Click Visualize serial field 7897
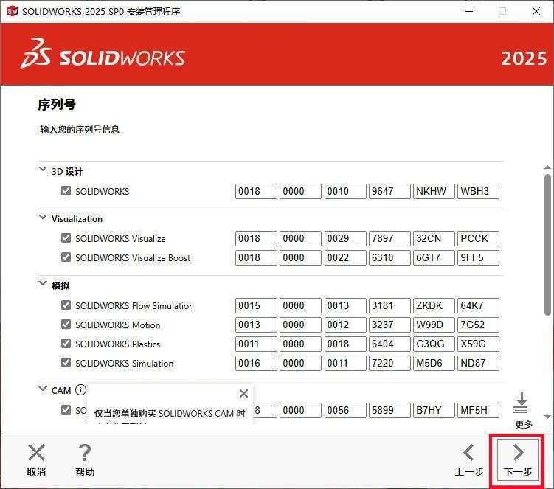The image size is (554, 489). pos(389,238)
